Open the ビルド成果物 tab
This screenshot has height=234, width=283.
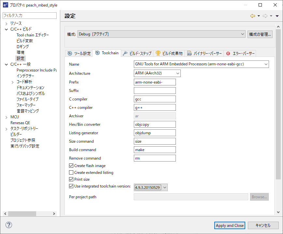[x=169, y=53]
